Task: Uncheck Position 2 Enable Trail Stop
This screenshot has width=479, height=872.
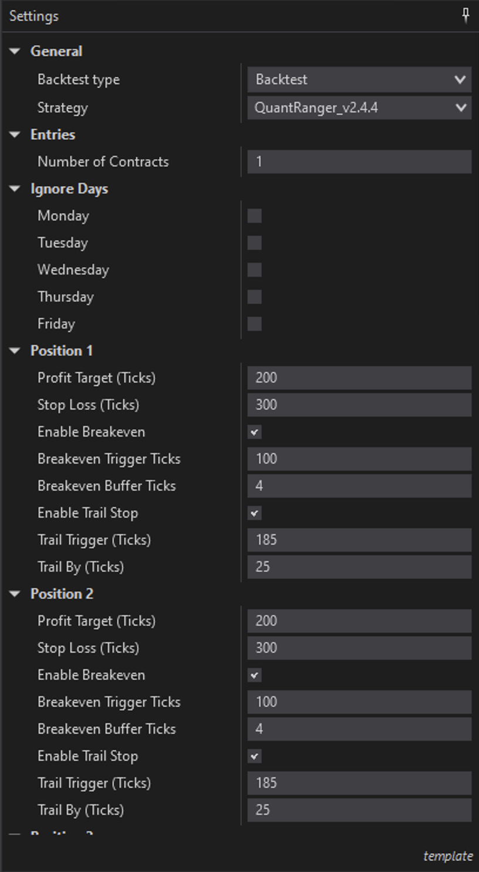Action: 254,756
